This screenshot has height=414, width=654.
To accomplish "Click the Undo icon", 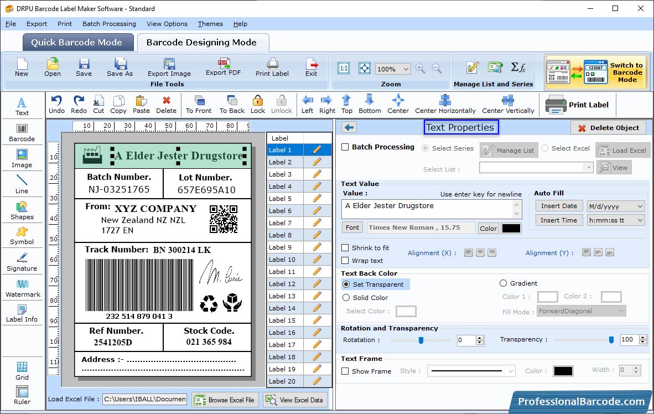I will (56, 105).
